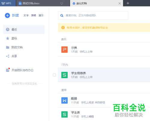Click the monitor icon on 测试文档.docx tab
Viewport: 150px width, 121px height.
pos(61,4)
